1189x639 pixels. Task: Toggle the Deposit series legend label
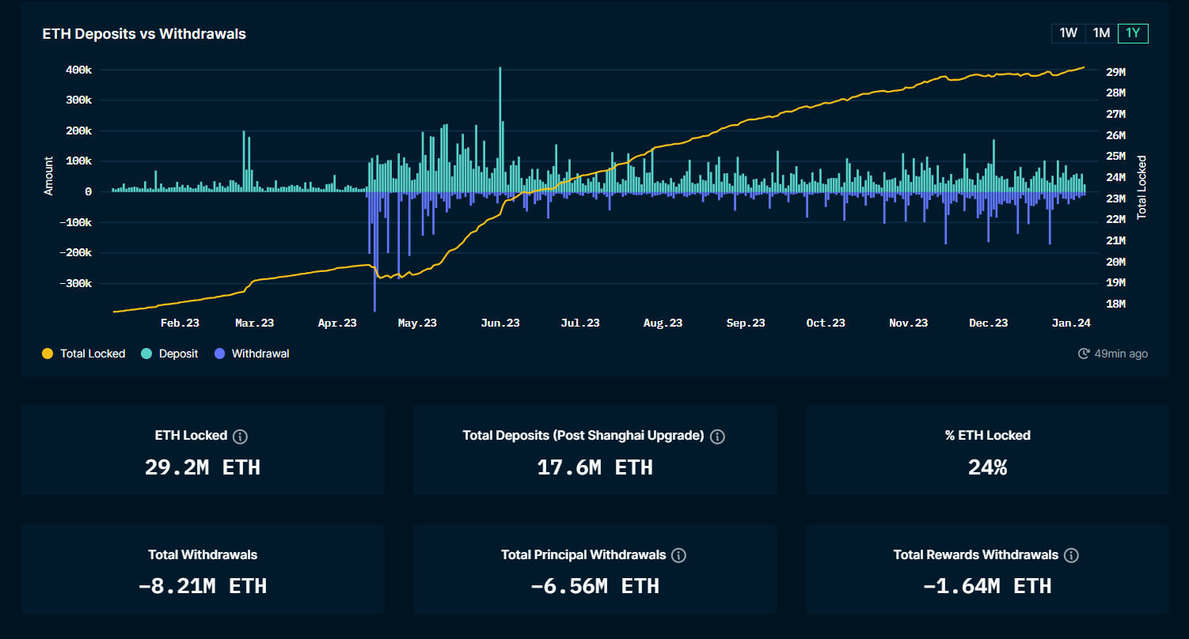178,354
